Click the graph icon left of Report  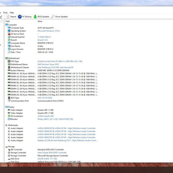point(1,17)
